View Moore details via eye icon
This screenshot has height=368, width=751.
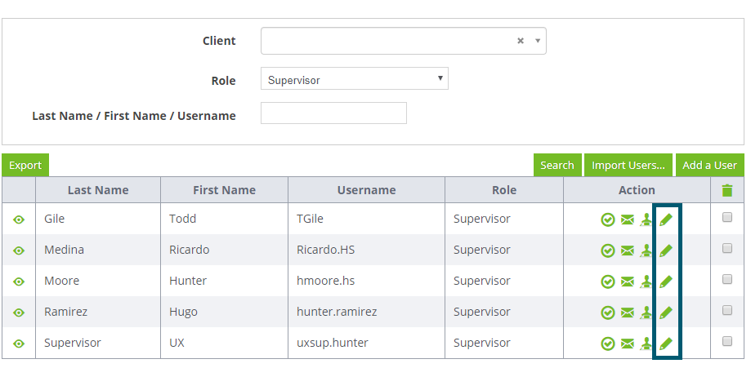[x=19, y=282]
